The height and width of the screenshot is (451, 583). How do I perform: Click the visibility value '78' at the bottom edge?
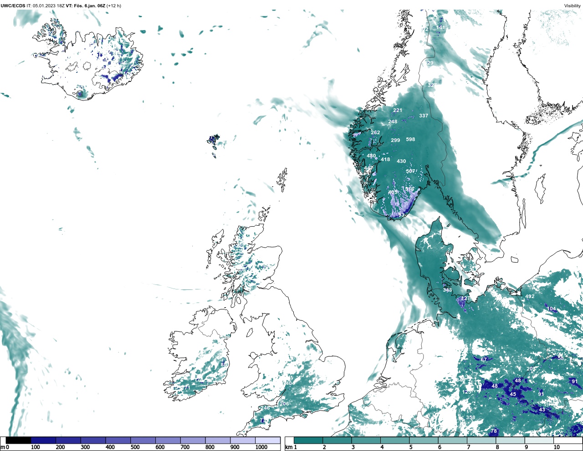point(494,431)
